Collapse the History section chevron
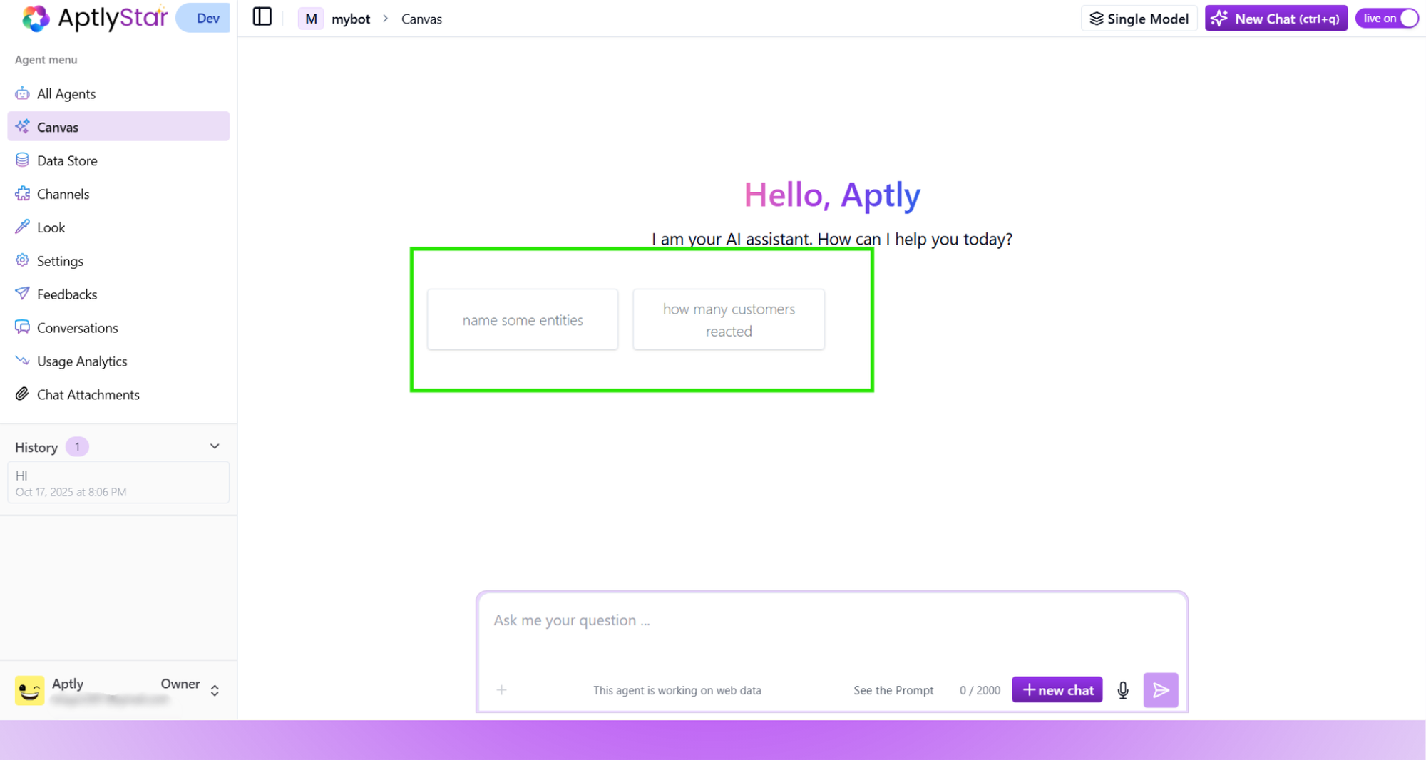The image size is (1426, 760). (214, 446)
